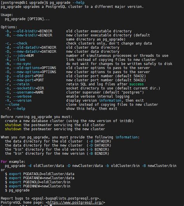Click the purple For in 'For example'

tap(4, 162)
